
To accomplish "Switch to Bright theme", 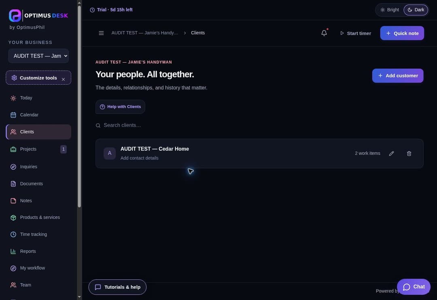I will point(390,10).
